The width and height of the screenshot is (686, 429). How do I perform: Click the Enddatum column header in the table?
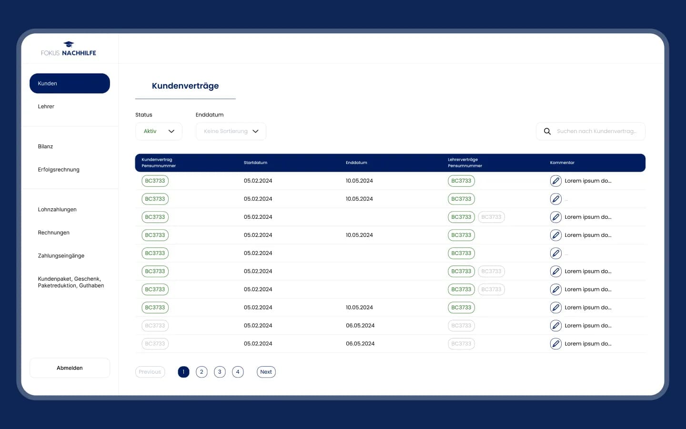tap(356, 163)
